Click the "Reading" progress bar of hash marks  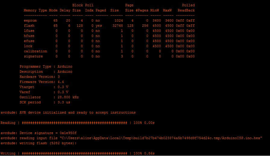(74, 123)
